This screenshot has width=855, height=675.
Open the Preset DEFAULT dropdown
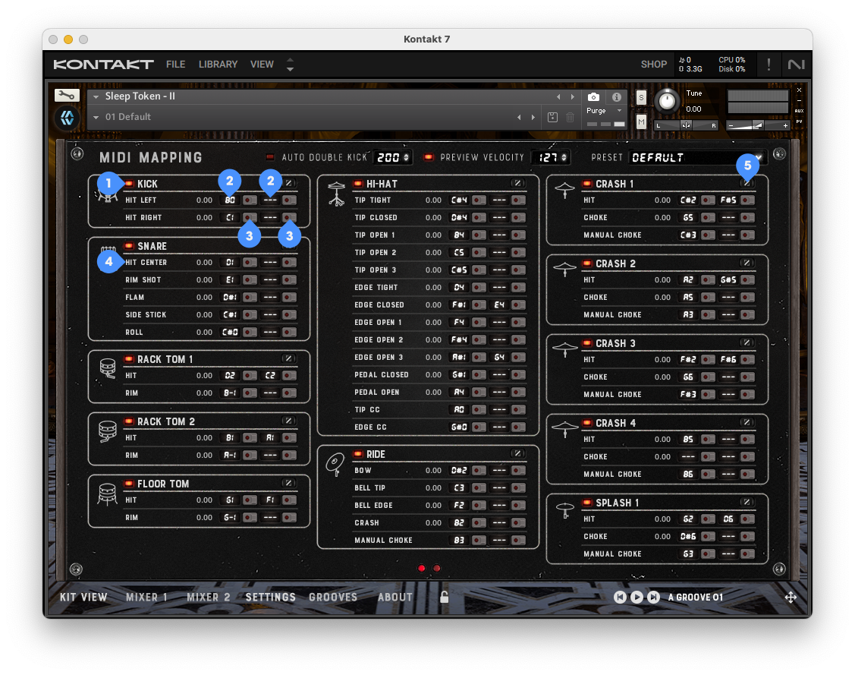758,157
